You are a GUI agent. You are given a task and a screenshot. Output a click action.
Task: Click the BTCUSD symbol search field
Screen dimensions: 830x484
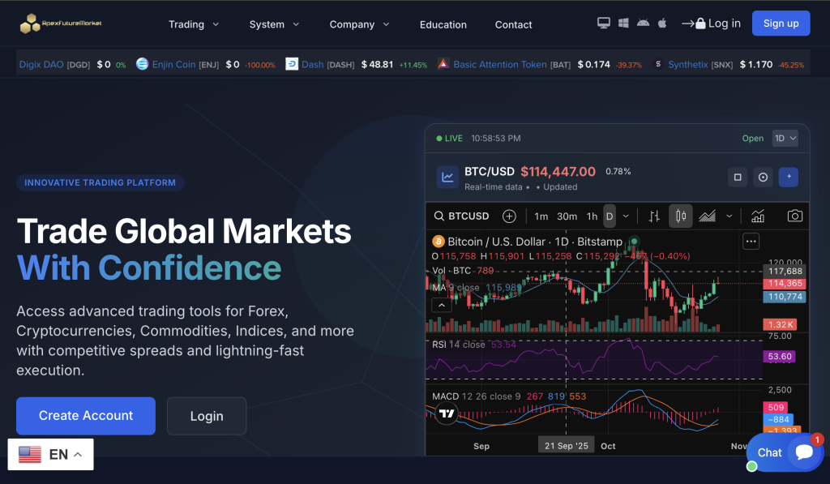pyautogui.click(x=463, y=216)
